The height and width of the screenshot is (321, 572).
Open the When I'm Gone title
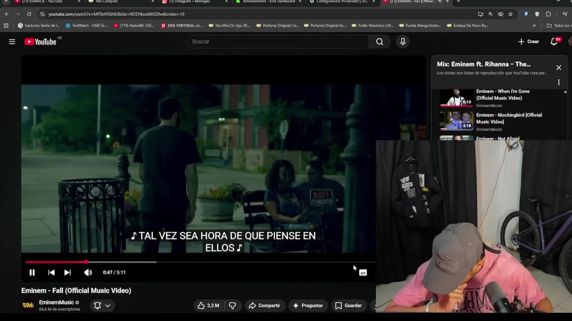pyautogui.click(x=503, y=95)
